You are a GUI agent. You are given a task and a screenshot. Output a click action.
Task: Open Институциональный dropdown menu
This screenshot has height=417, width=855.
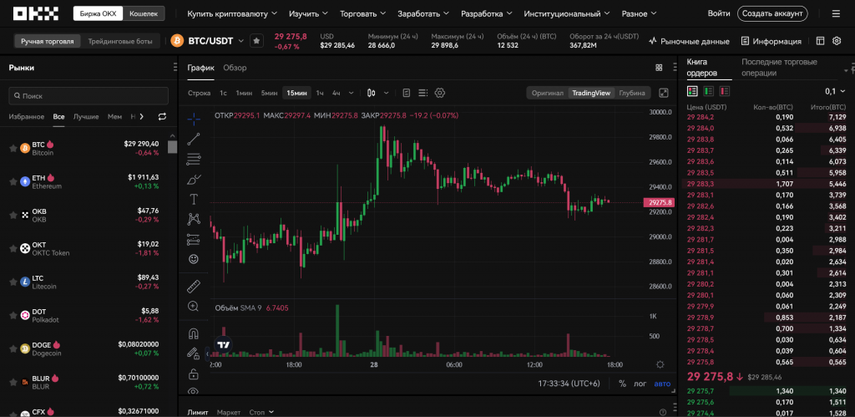[x=567, y=13]
